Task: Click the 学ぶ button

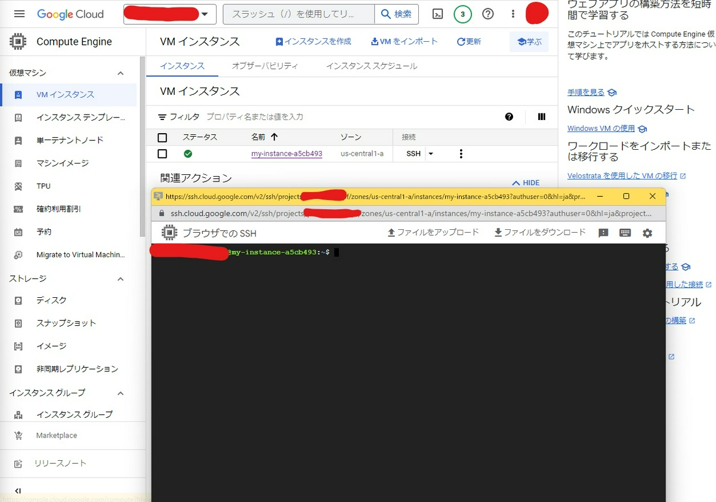Action: [529, 42]
